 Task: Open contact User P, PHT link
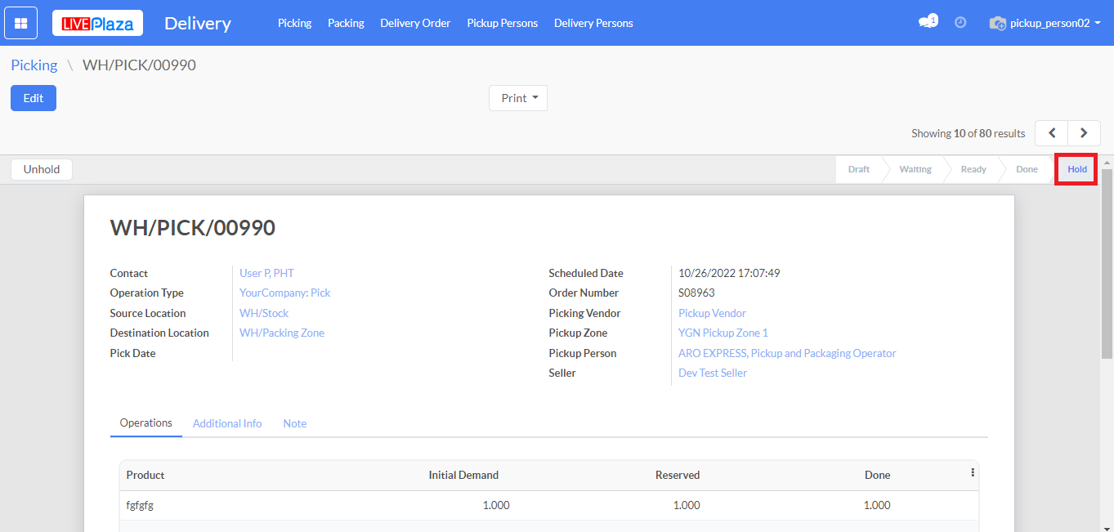[266, 273]
